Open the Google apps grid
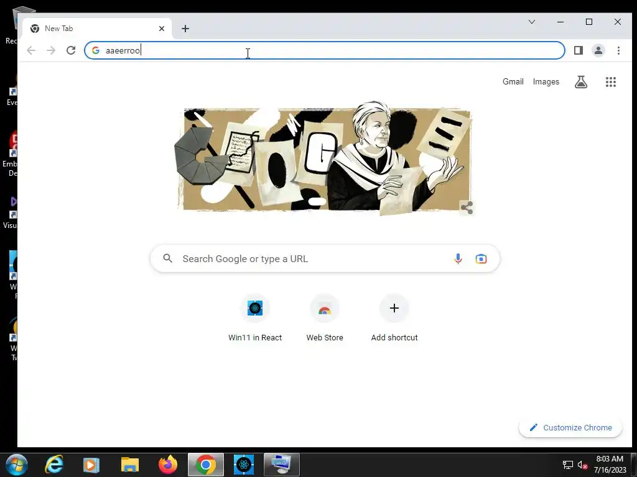 tap(611, 82)
